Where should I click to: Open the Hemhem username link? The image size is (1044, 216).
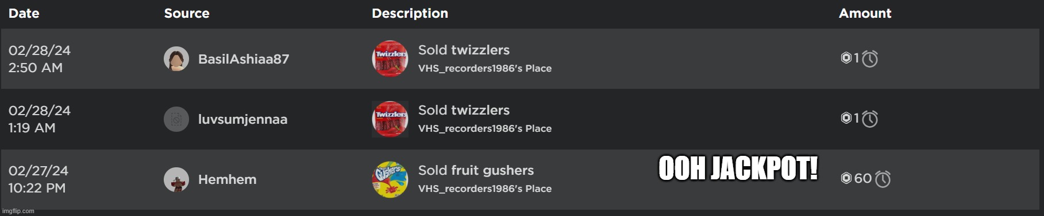[x=228, y=179]
